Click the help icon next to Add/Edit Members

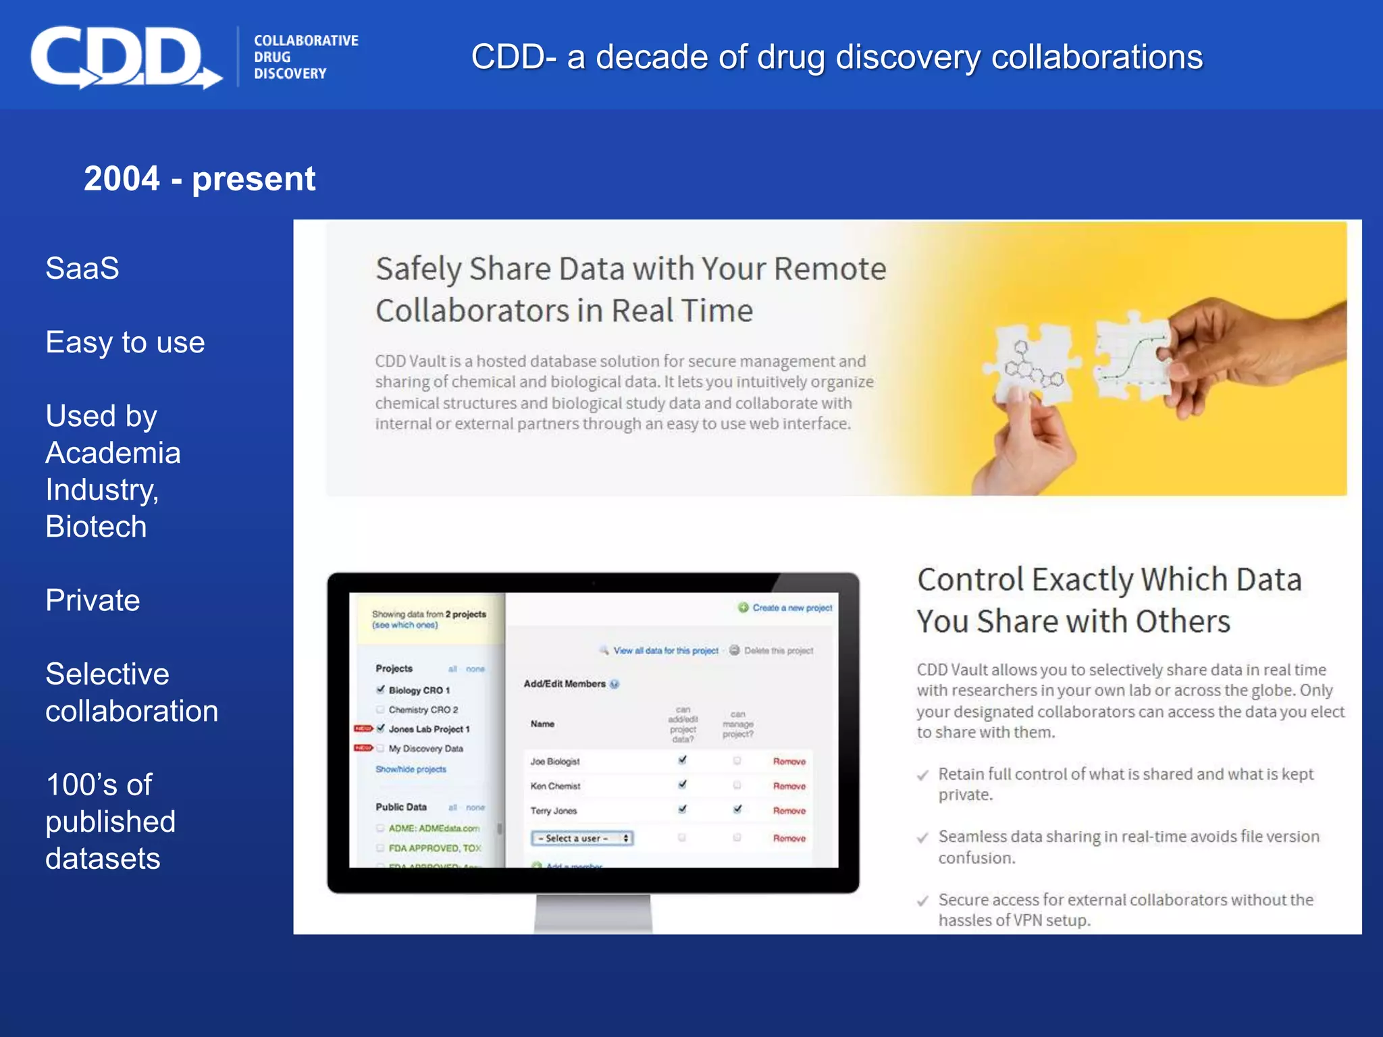tap(615, 684)
